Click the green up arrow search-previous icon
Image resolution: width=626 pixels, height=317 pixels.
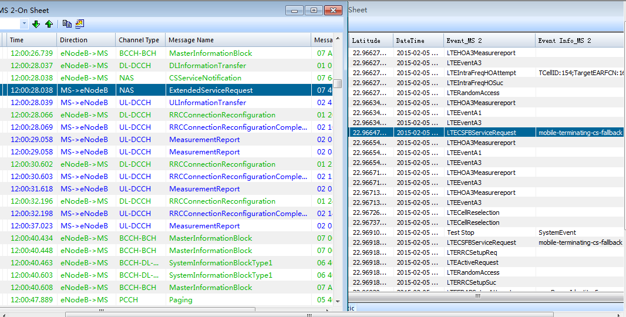click(x=49, y=24)
